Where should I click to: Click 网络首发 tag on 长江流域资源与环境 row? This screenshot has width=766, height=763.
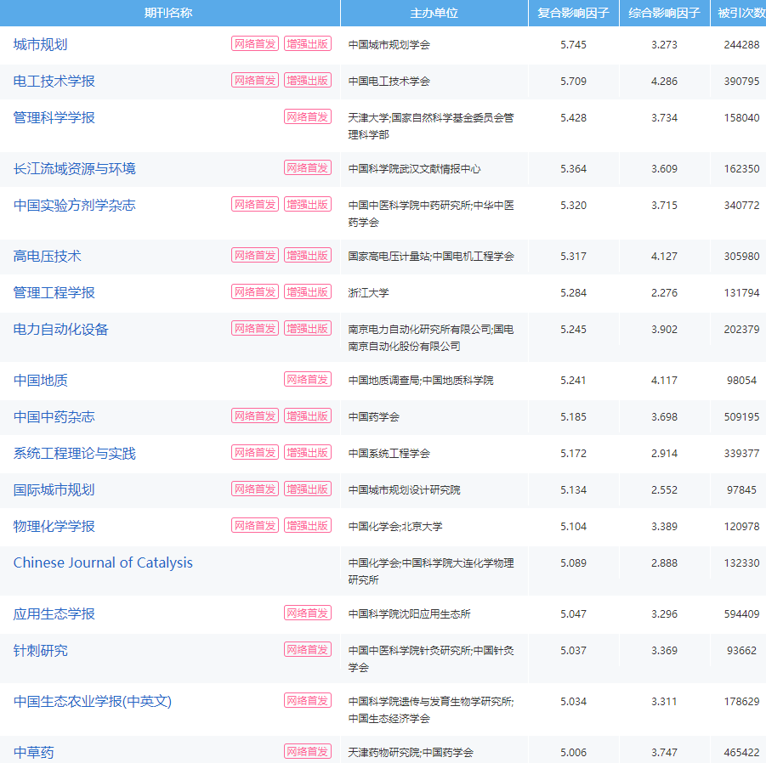point(308,168)
